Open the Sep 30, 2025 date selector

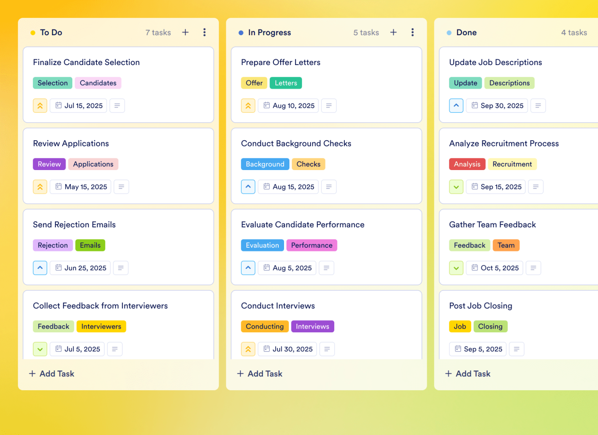pyautogui.click(x=497, y=105)
